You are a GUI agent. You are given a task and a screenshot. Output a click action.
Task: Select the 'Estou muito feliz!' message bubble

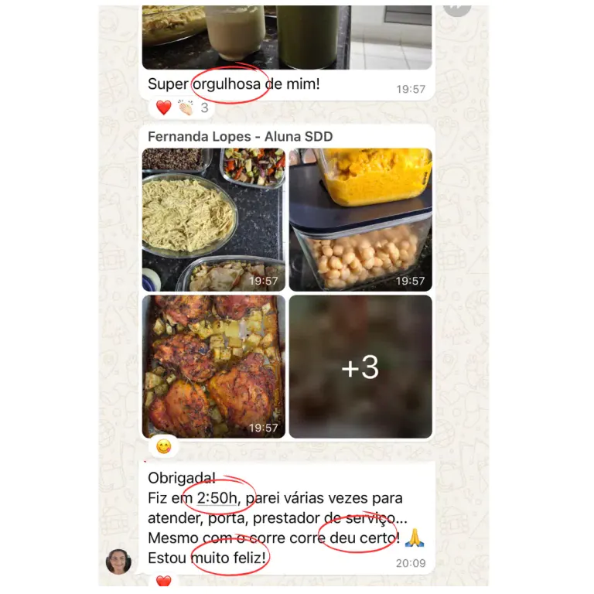click(287, 518)
